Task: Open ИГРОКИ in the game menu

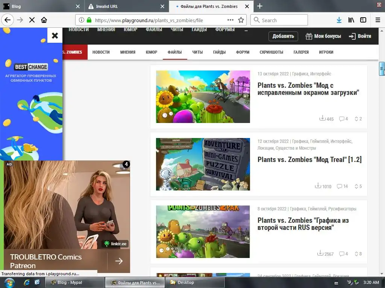Action: [326, 52]
